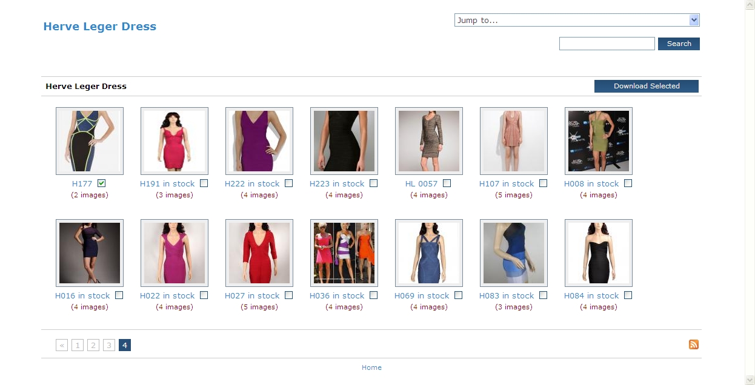Open the H107 pink dress thumbnail

514,141
